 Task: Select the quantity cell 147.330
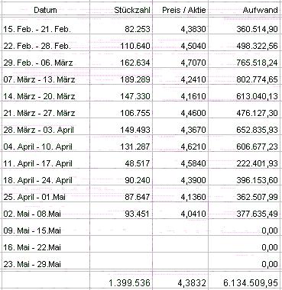point(122,96)
